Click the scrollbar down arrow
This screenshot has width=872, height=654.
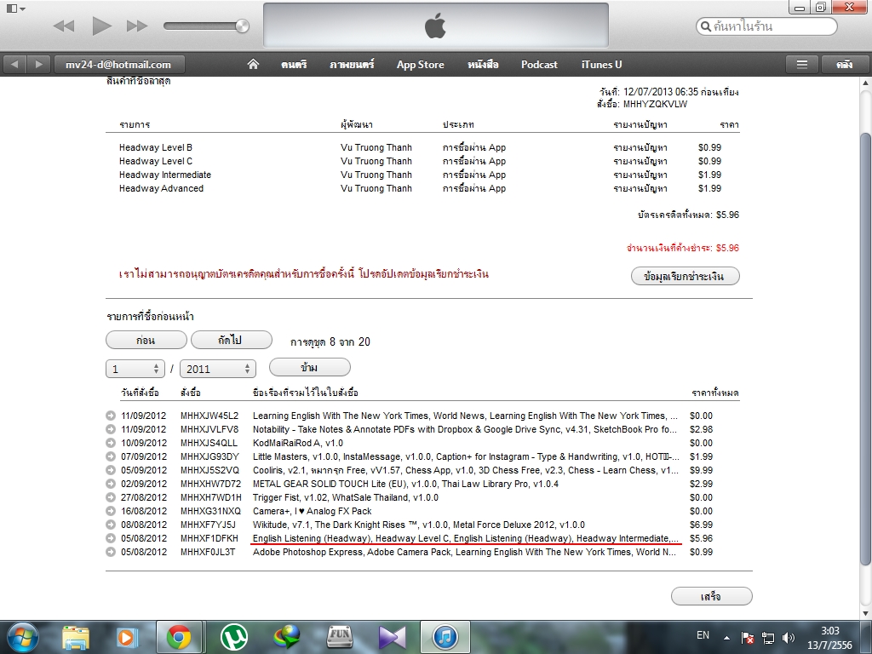(x=865, y=613)
